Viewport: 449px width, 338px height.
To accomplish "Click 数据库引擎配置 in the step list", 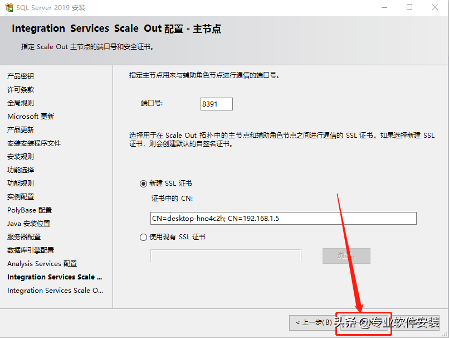I will click(x=31, y=250).
